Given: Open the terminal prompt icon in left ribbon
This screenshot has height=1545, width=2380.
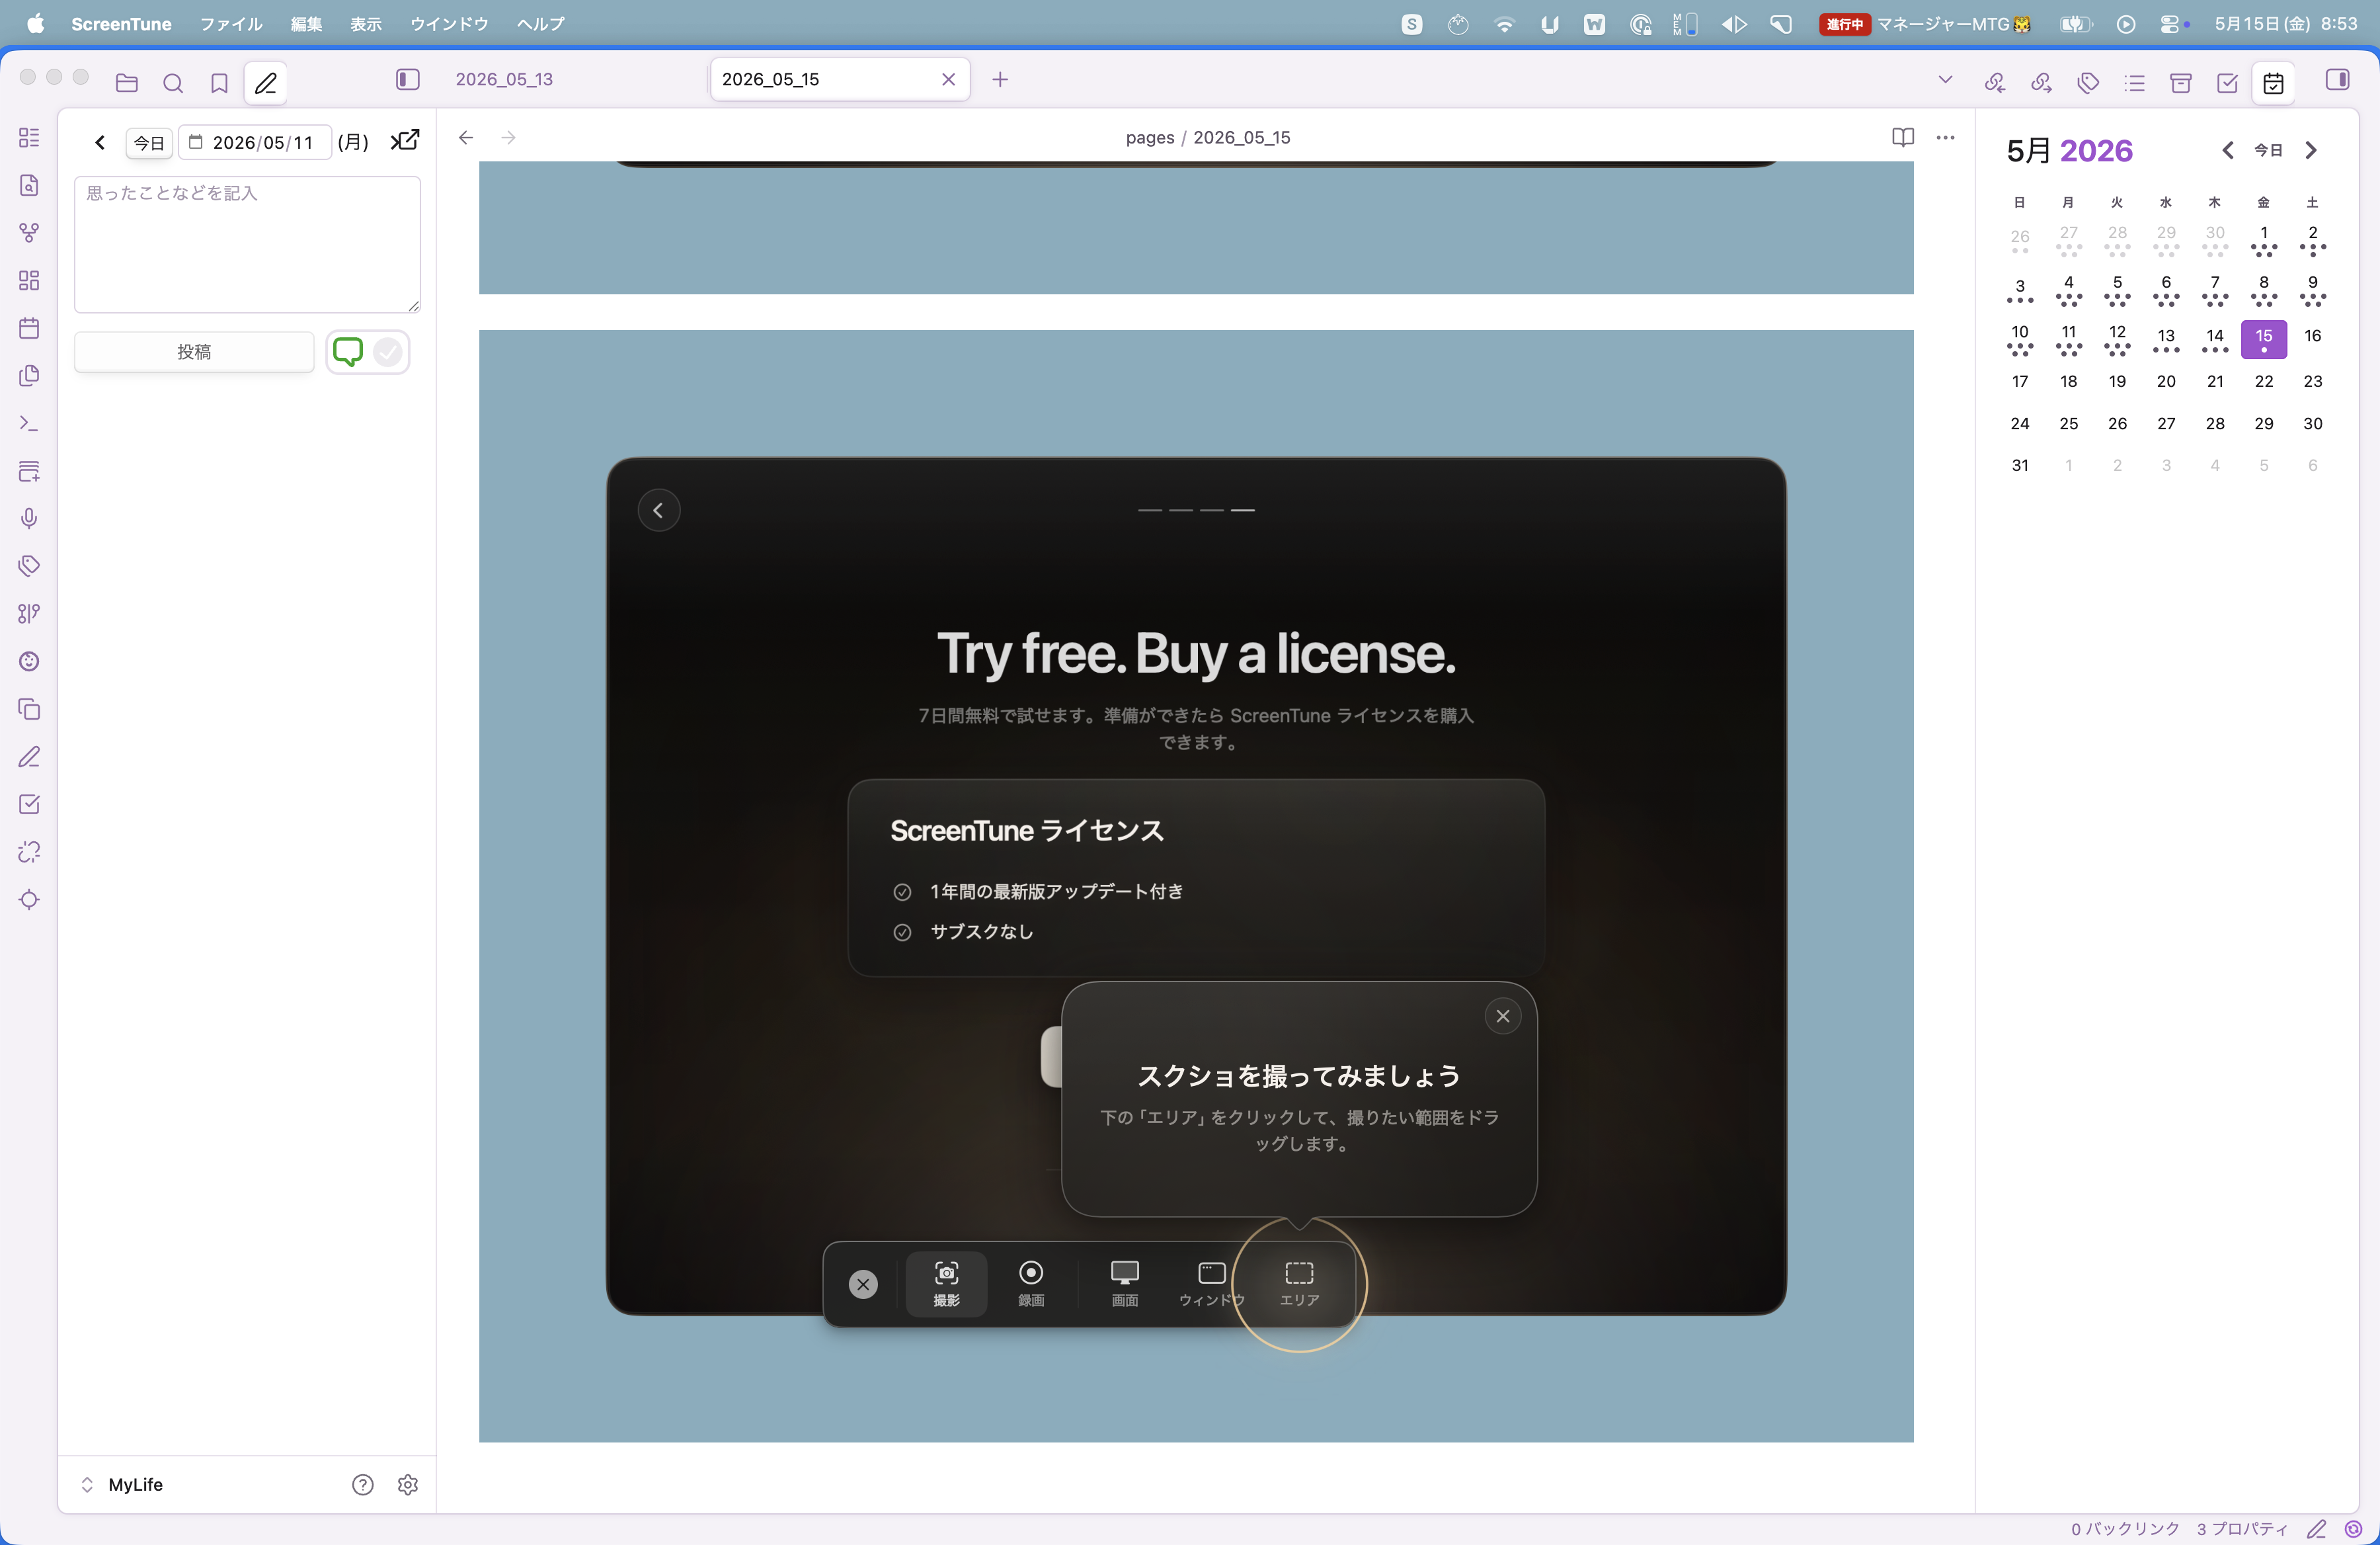Looking at the screenshot, I should pos(29,423).
